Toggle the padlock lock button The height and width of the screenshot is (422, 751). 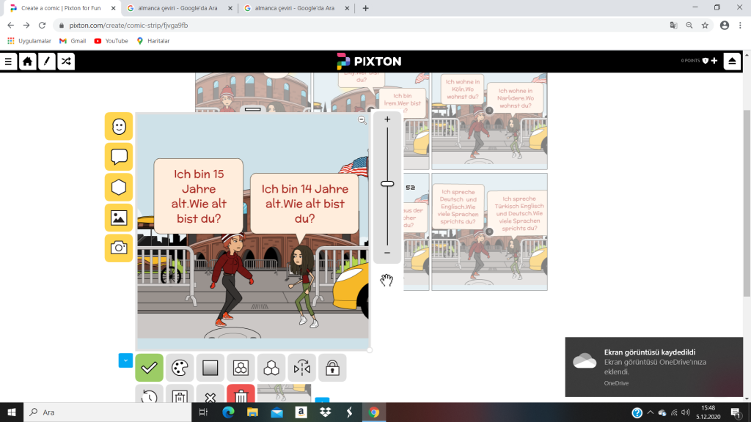click(x=331, y=368)
